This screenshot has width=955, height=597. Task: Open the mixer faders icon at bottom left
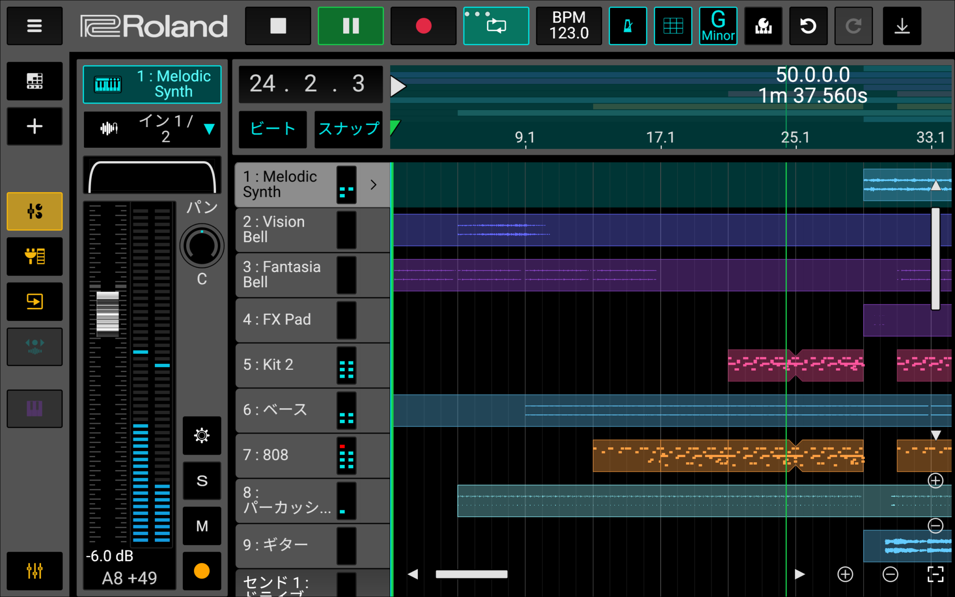coord(35,570)
